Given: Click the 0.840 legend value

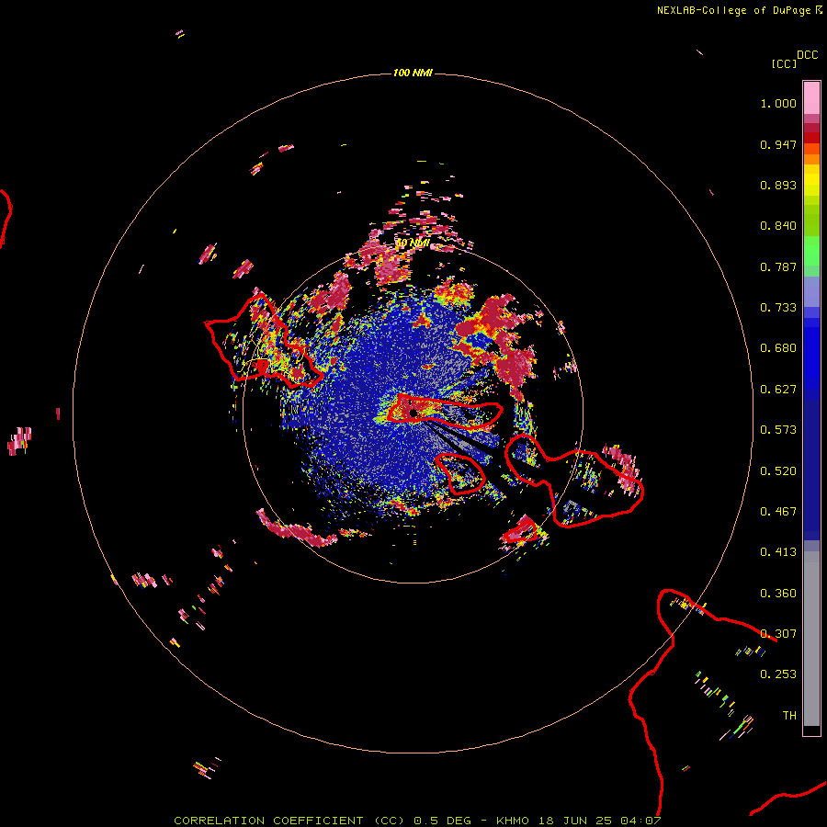Looking at the screenshot, I should (x=778, y=226).
